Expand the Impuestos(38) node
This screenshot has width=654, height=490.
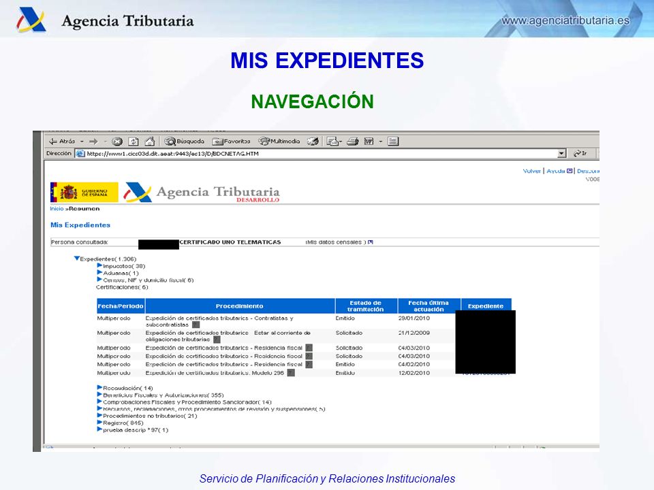click(x=99, y=265)
